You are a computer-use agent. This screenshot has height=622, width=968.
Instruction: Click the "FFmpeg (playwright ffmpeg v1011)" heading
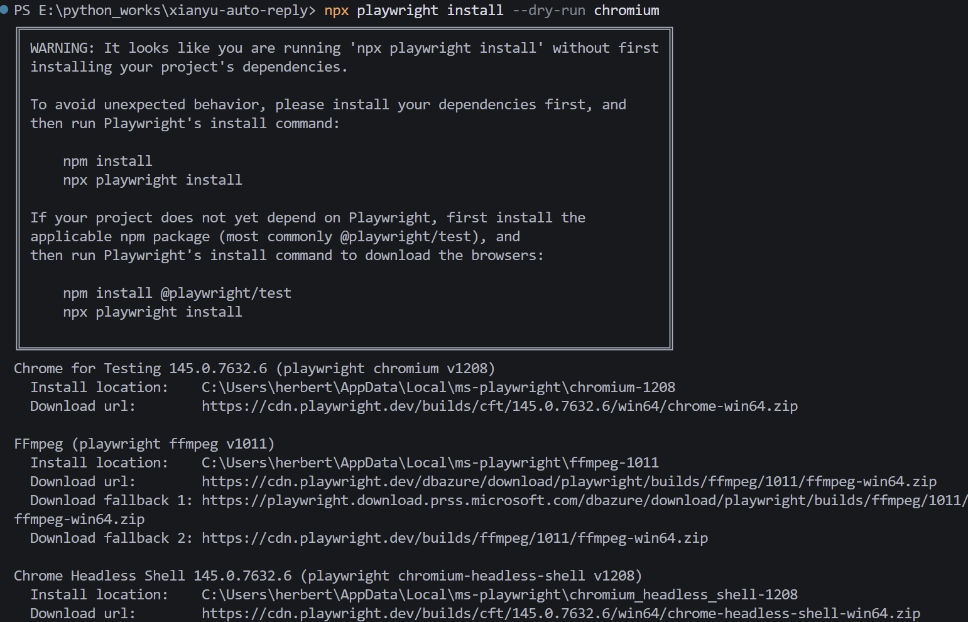click(x=144, y=444)
